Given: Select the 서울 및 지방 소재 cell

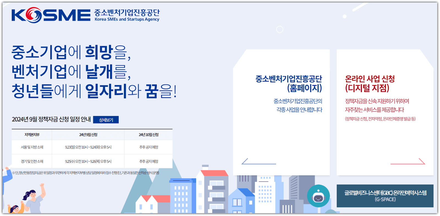Looking at the screenshot, I should [32, 147].
